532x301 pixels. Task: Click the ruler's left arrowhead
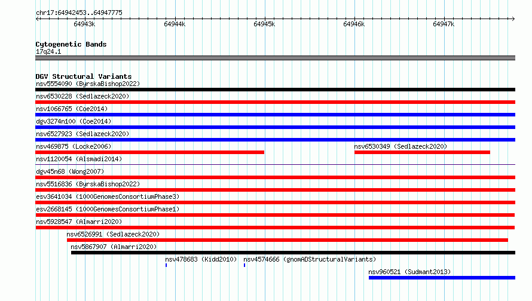(x=37, y=19)
